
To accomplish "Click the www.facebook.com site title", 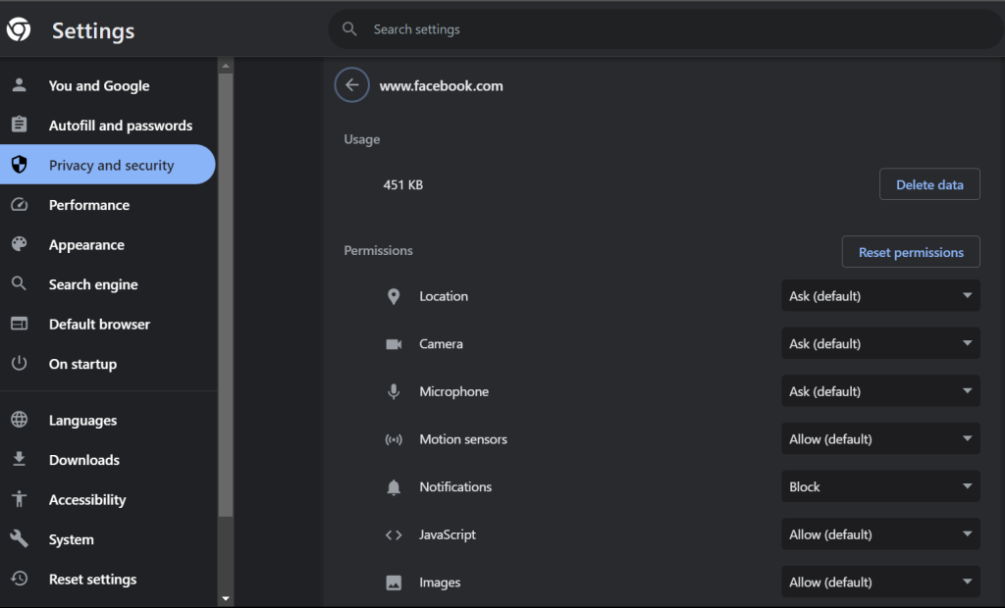I will point(441,86).
